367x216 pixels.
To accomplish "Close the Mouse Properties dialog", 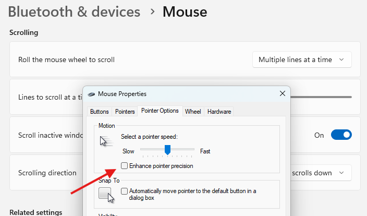I will tap(282, 94).
